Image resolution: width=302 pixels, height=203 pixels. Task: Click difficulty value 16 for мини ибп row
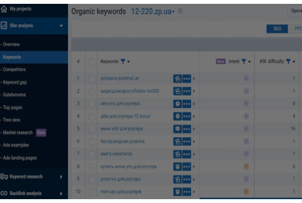(x=293, y=128)
